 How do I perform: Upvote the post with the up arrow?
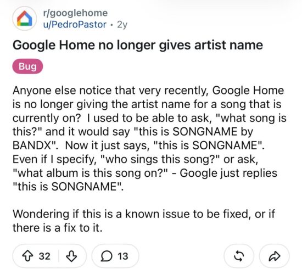pyautogui.click(x=27, y=256)
